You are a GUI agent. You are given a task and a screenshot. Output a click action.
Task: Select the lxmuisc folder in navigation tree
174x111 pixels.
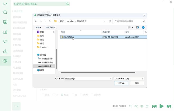tap(43, 47)
